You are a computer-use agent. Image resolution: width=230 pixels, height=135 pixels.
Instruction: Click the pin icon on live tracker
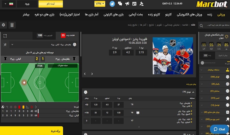pos(5,45)
